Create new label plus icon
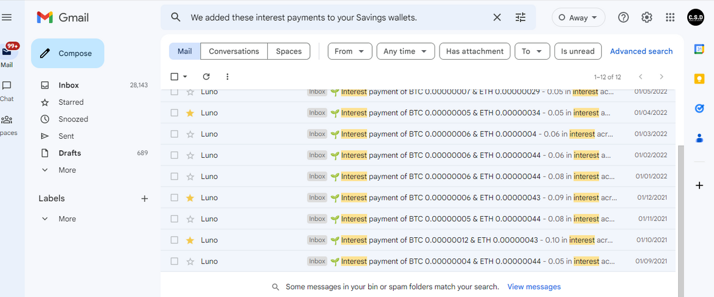 click(x=144, y=198)
